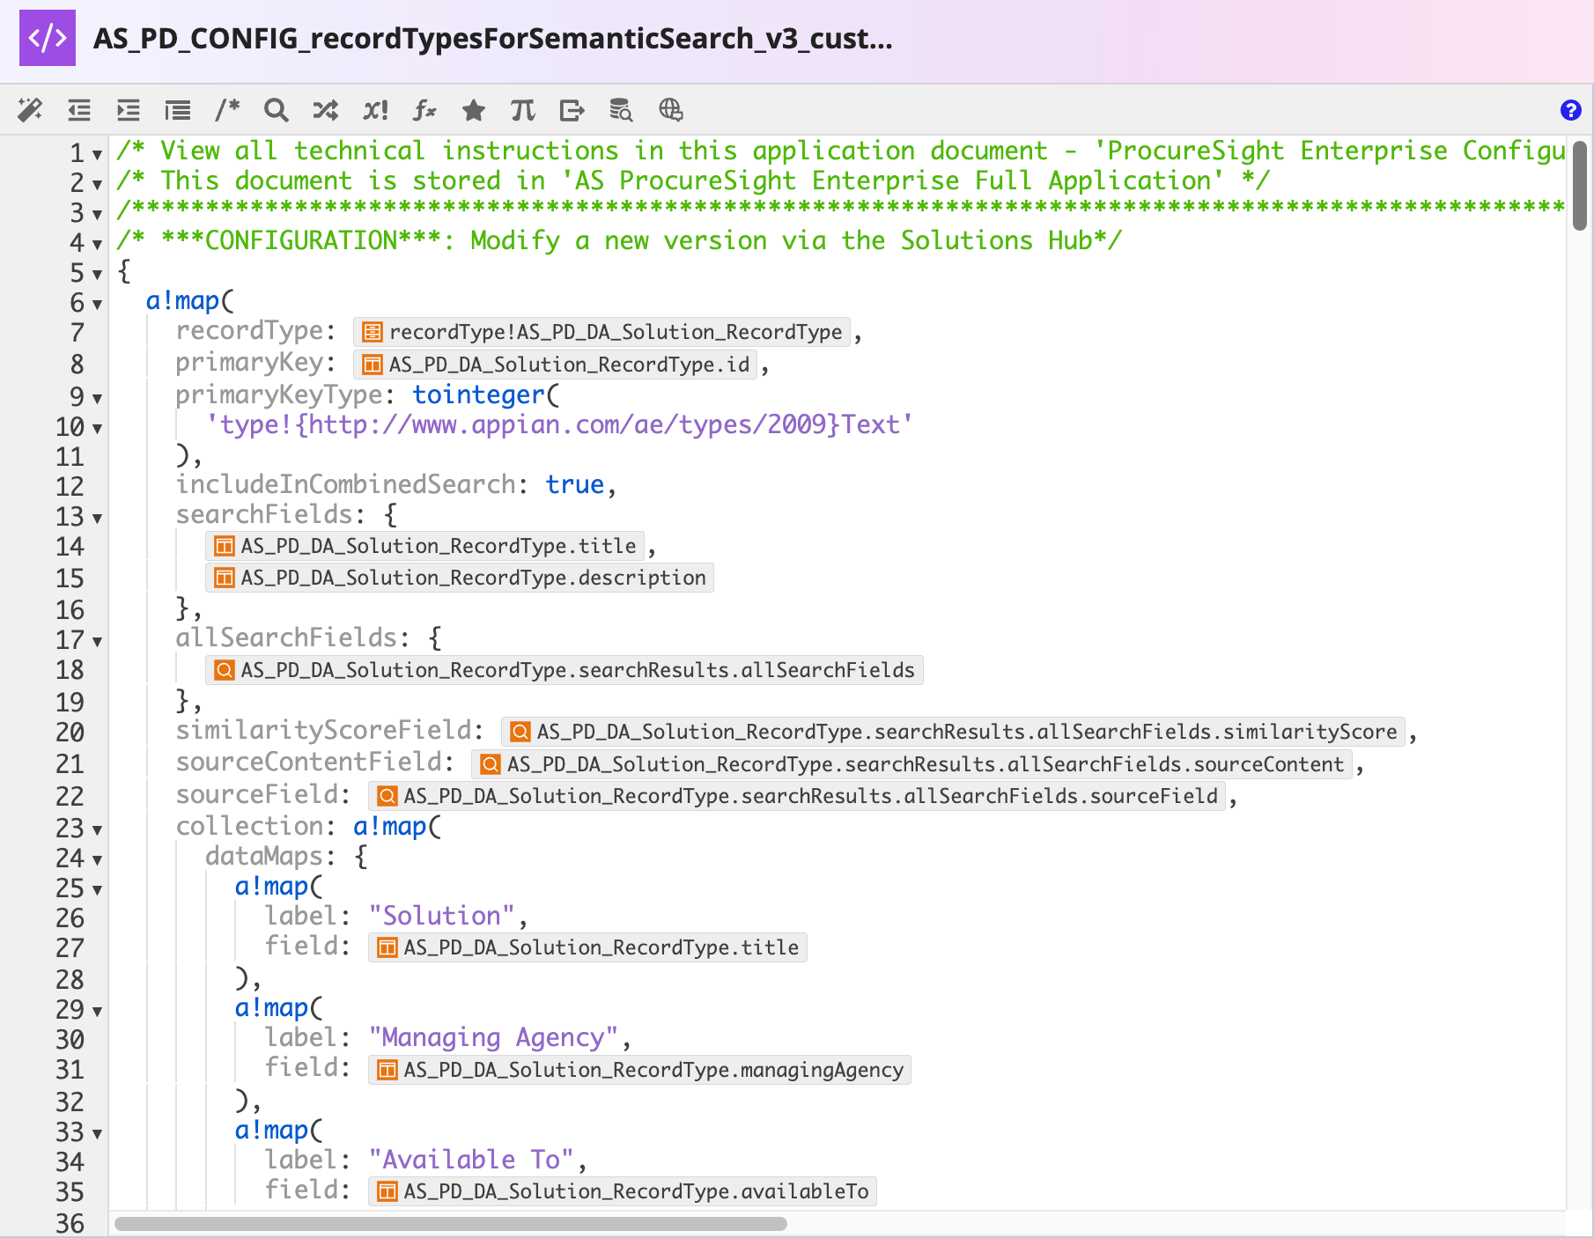The width and height of the screenshot is (1594, 1238).
Task: Click the star icon in toolbar
Action: (474, 110)
